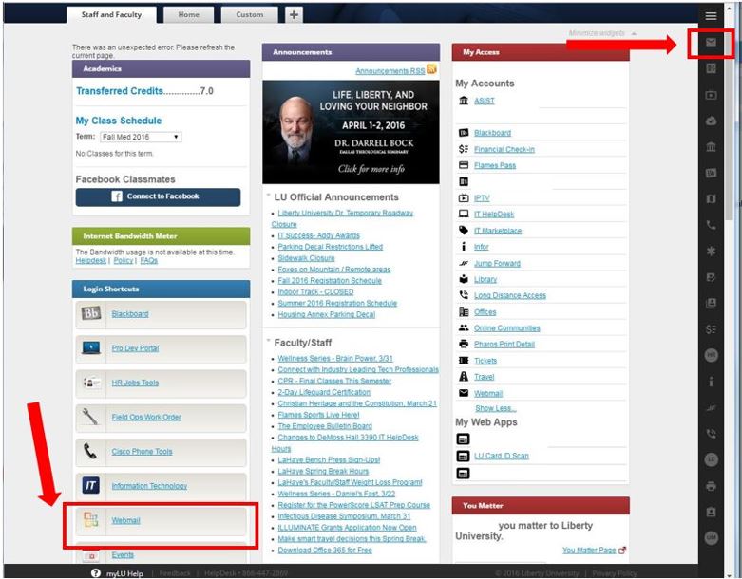Open the bandwidth meter FAQs link
Screen dimensions: 742x579
[148, 260]
